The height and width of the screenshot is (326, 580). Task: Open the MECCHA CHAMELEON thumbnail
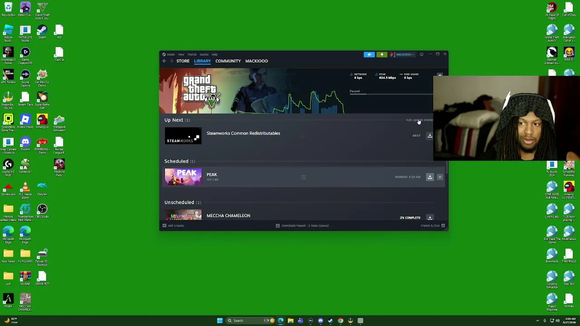tap(183, 215)
